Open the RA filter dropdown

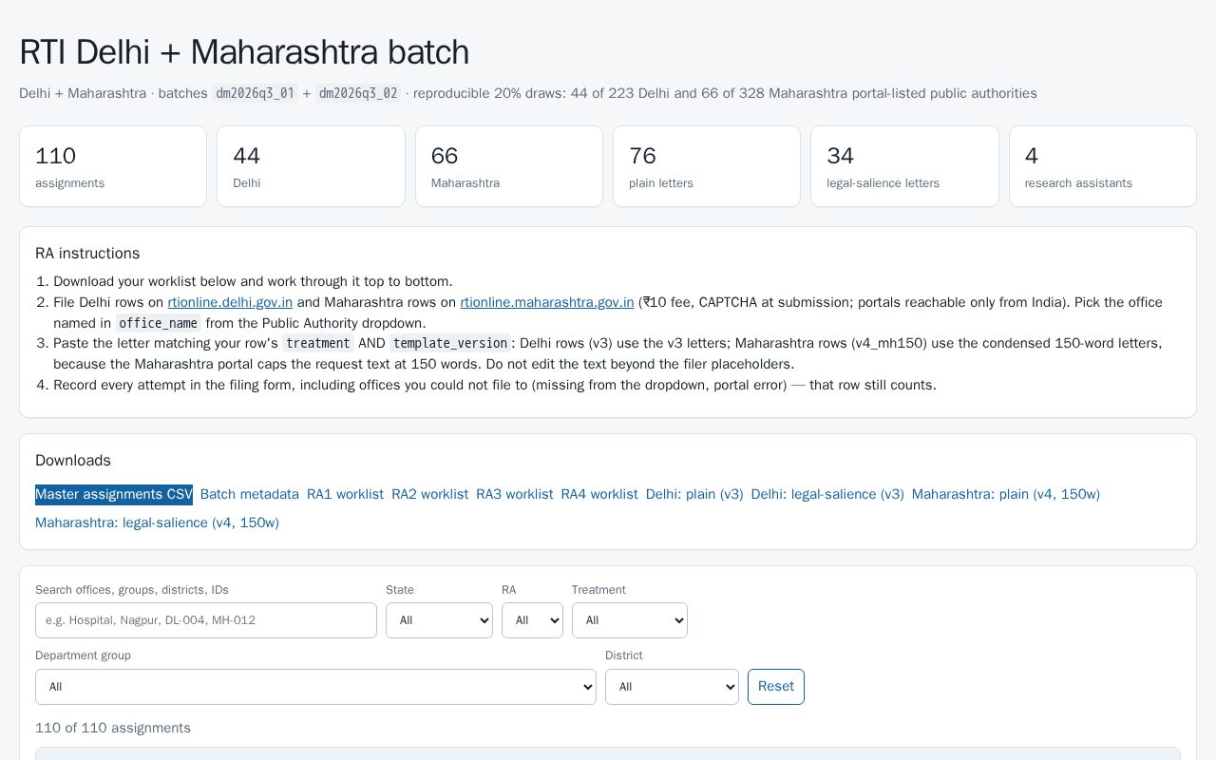[x=532, y=620]
